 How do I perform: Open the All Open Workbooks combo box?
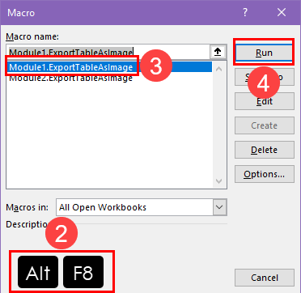[x=142, y=207]
